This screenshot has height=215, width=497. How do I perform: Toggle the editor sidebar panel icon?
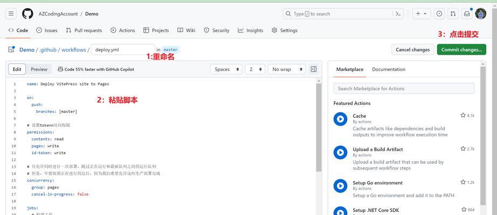coord(314,69)
